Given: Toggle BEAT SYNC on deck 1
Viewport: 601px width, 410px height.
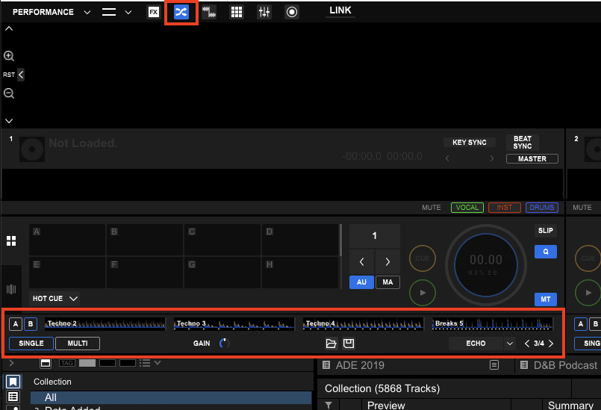Looking at the screenshot, I should (x=523, y=143).
